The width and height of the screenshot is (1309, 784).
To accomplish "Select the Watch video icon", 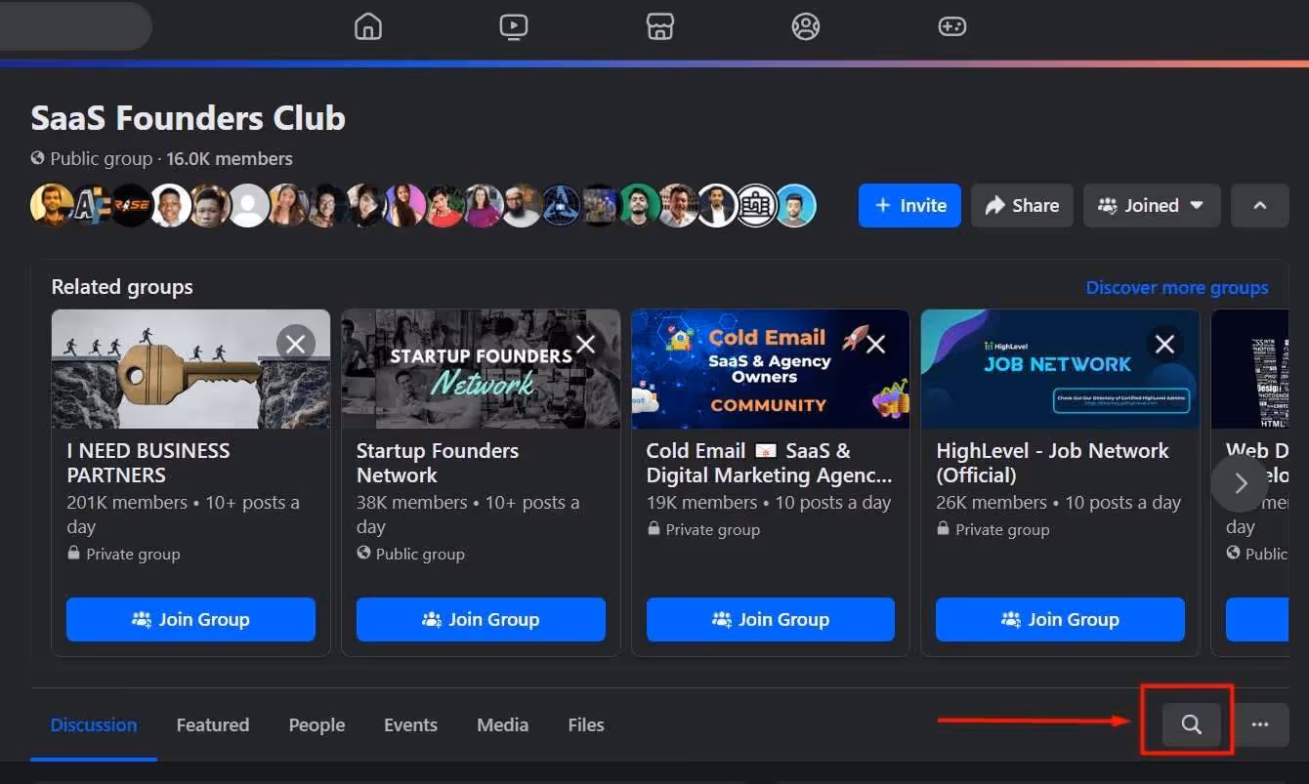I will pyautogui.click(x=514, y=26).
